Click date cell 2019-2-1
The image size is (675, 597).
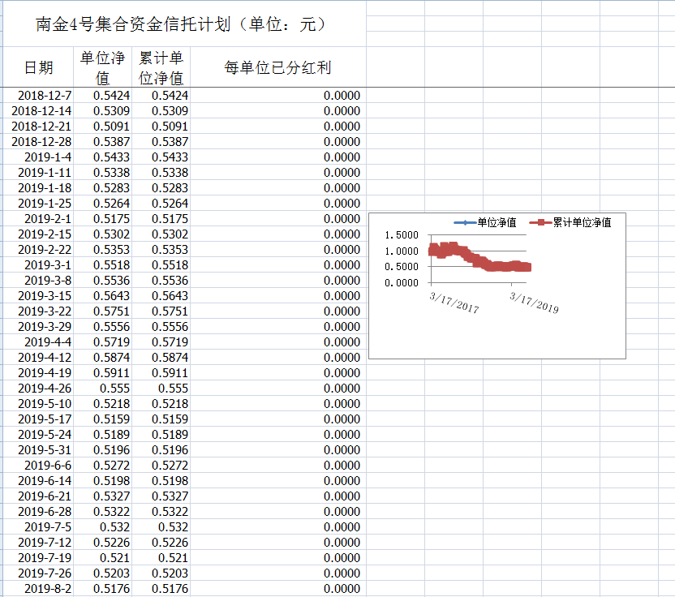pos(38,219)
